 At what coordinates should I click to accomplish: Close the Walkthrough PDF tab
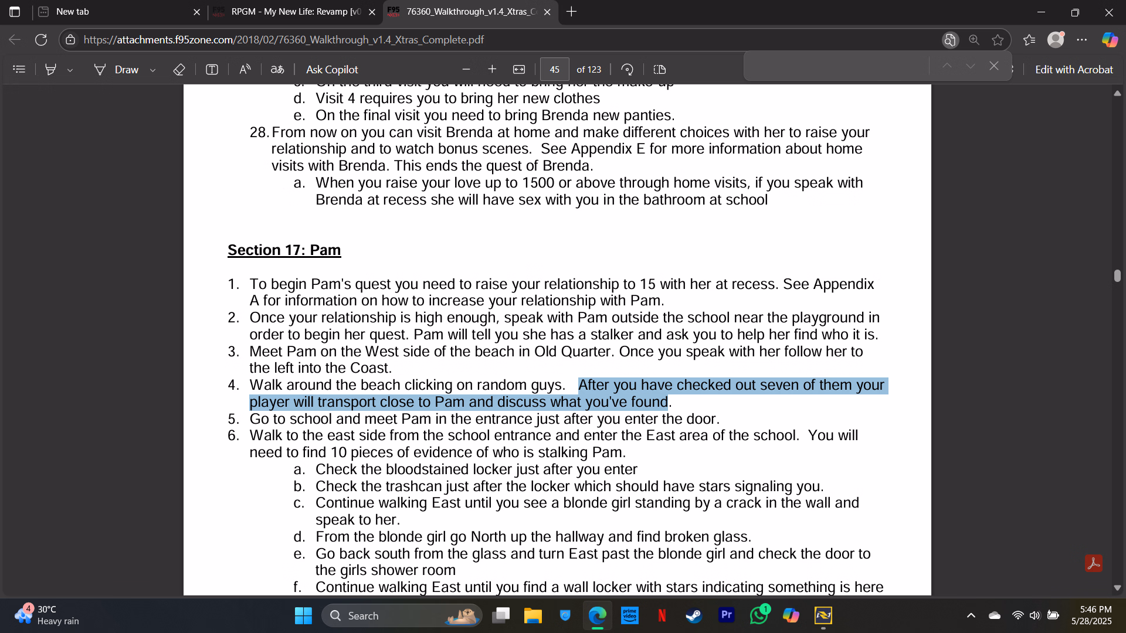point(547,12)
